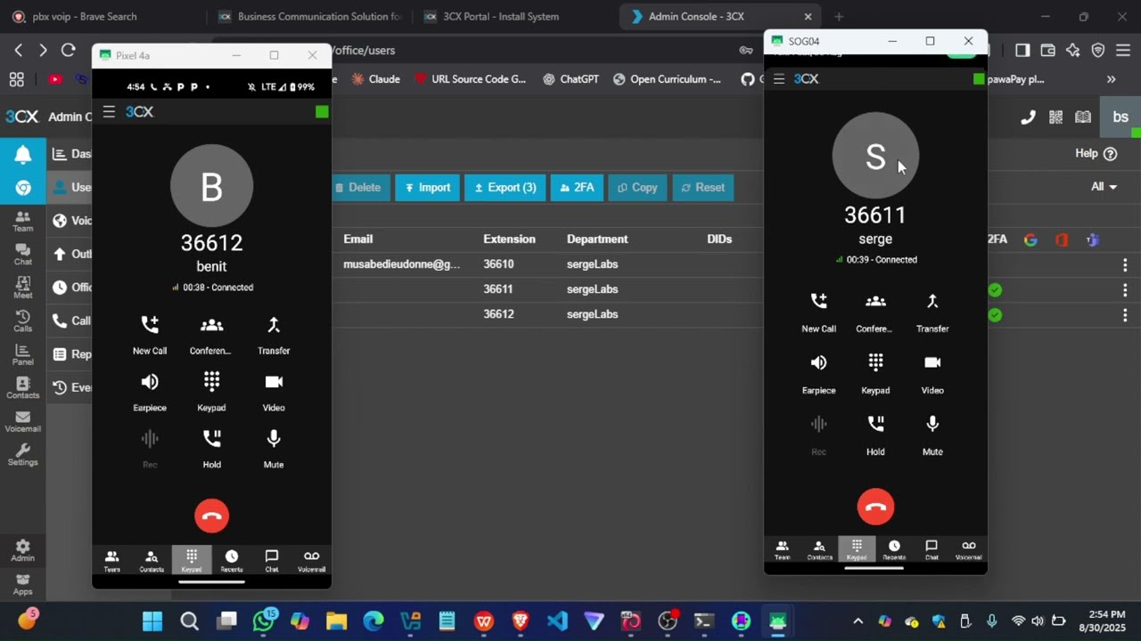Open Calls in 3CX left sidebar
Image resolution: width=1141 pixels, height=641 pixels.
[22, 320]
